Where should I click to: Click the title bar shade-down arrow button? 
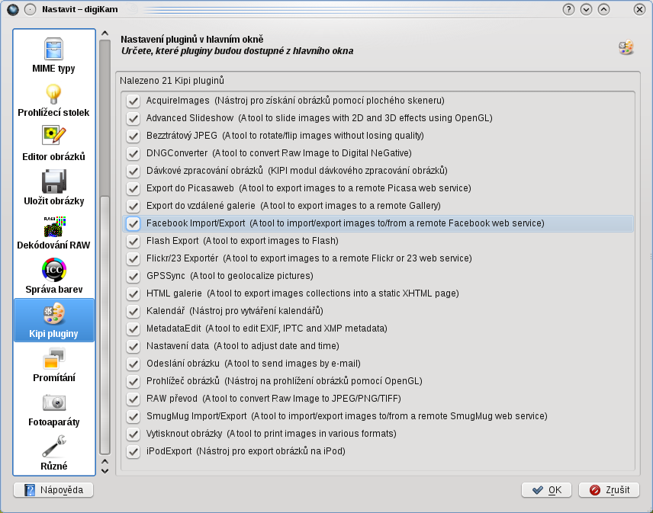(x=586, y=9)
